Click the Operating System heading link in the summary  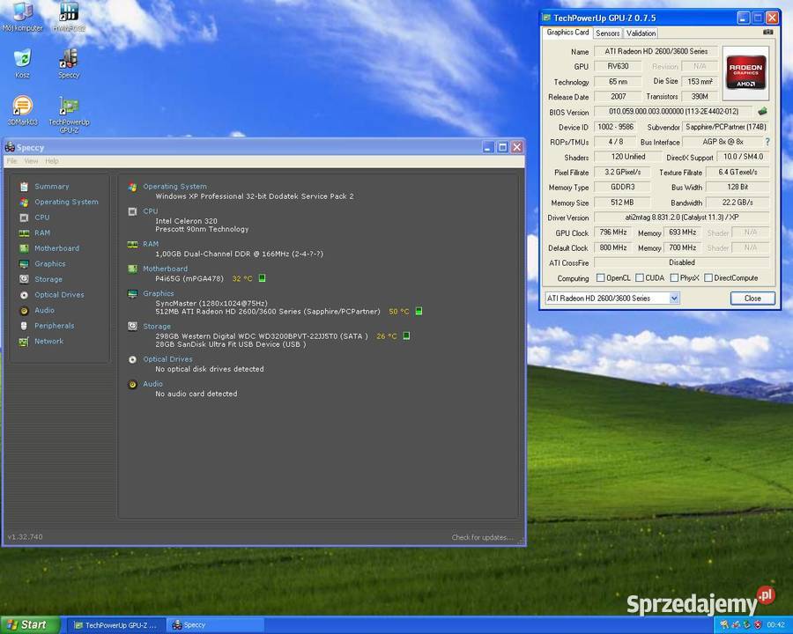coord(174,187)
